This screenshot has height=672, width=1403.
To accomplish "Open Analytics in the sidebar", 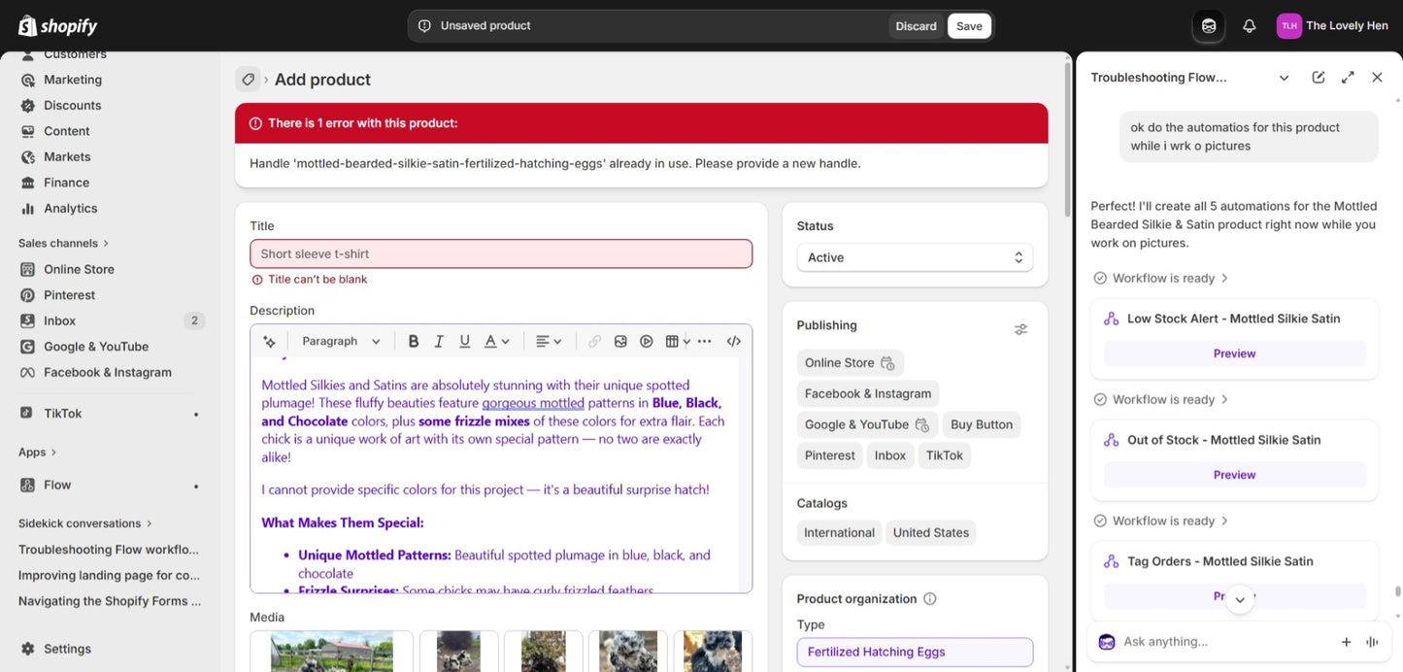I will click(71, 208).
